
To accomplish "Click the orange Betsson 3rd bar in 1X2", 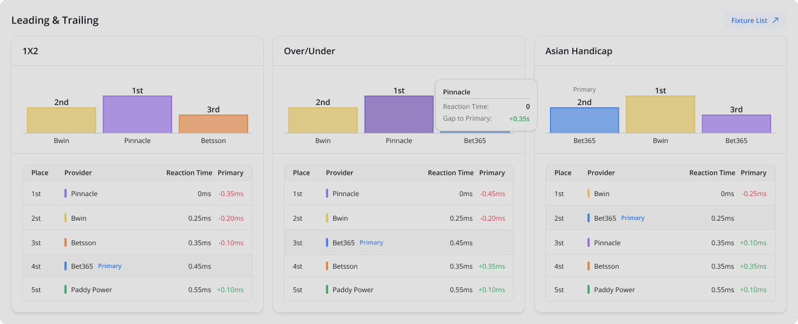I will pos(213,123).
